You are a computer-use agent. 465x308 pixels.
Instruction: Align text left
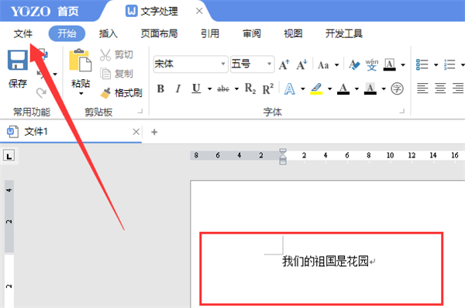422,88
